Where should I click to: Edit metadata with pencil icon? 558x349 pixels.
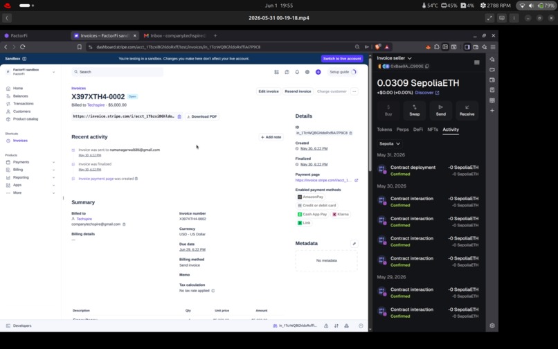pyautogui.click(x=354, y=244)
